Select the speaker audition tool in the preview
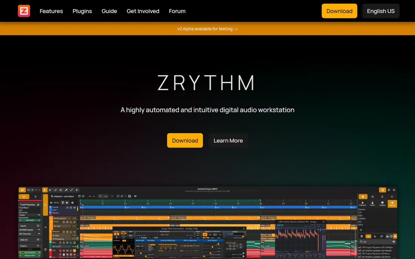 pyautogui.click(x=77, y=190)
